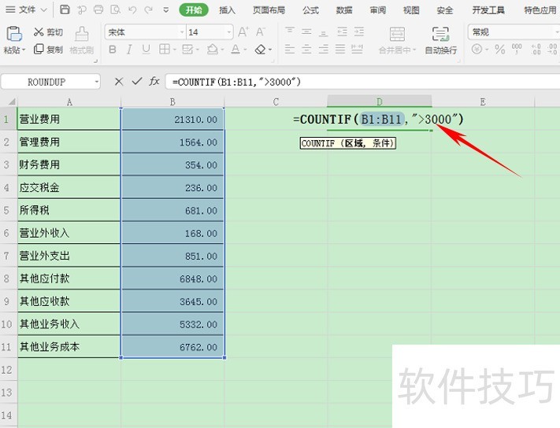Click the 剪切 cut button
The height and width of the screenshot is (428, 560).
click(x=48, y=32)
